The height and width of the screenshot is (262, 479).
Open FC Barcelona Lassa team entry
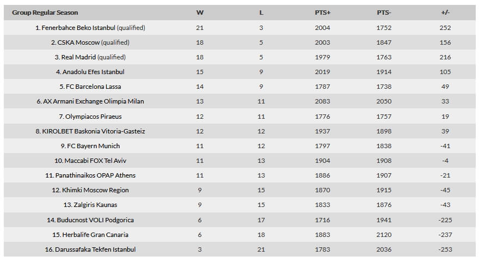click(94, 87)
